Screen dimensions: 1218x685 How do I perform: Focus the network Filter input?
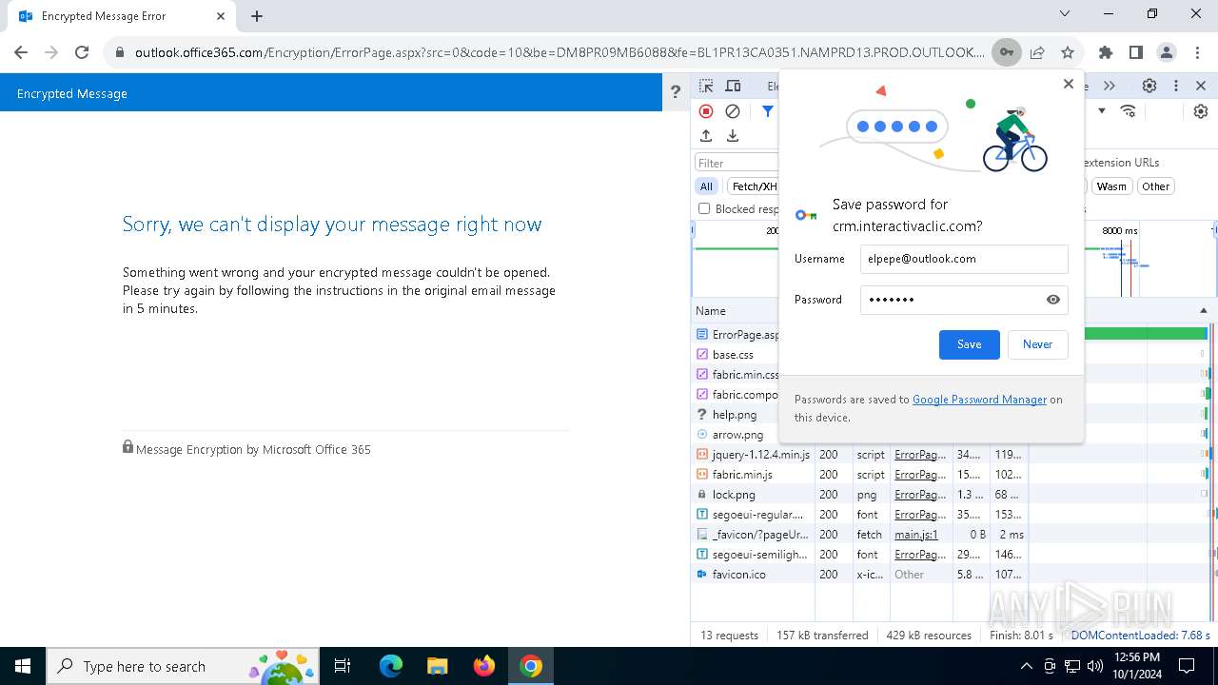[x=737, y=163]
